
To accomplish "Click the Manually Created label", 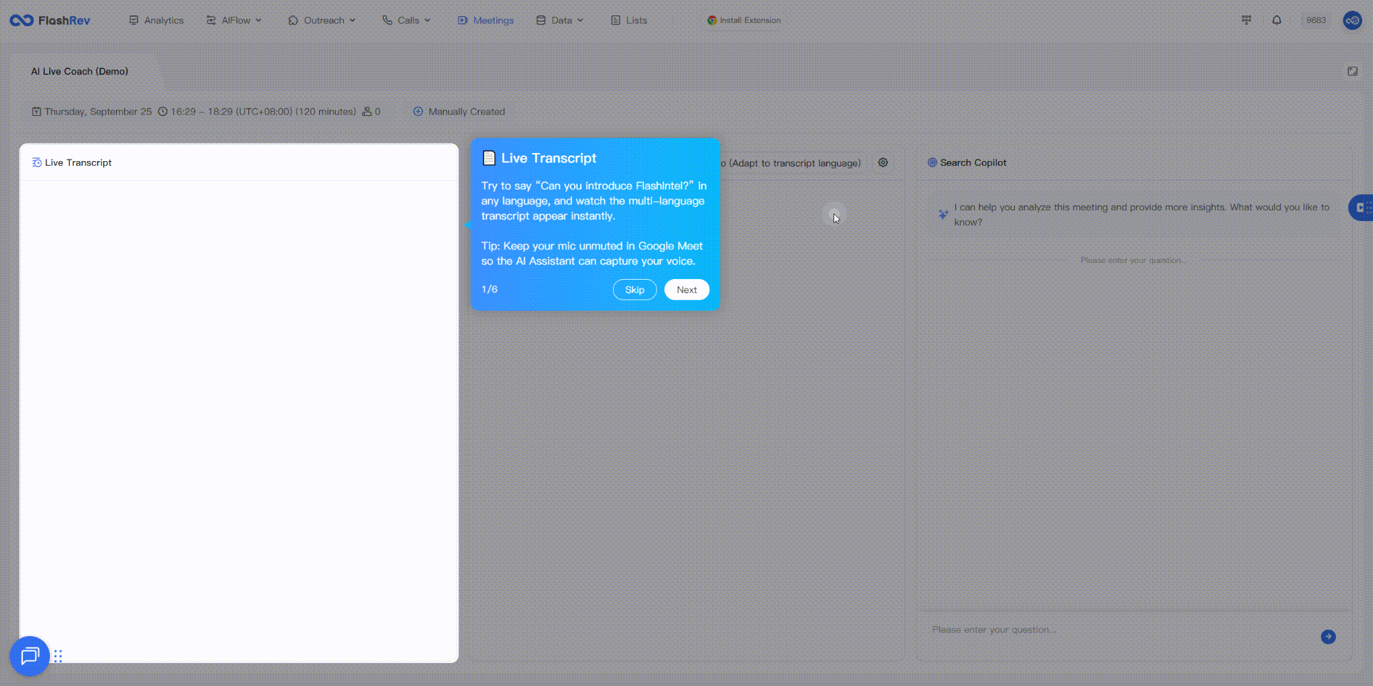I will click(x=467, y=112).
